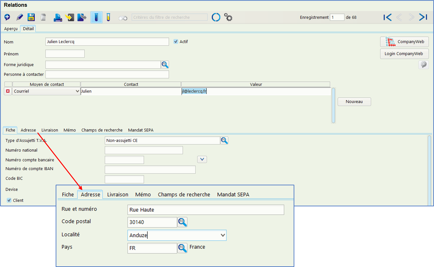Image resolution: width=434 pixels, height=267 pixels.
Task: Click the Fiche panel vertical scrollbar
Action: pos(429,170)
